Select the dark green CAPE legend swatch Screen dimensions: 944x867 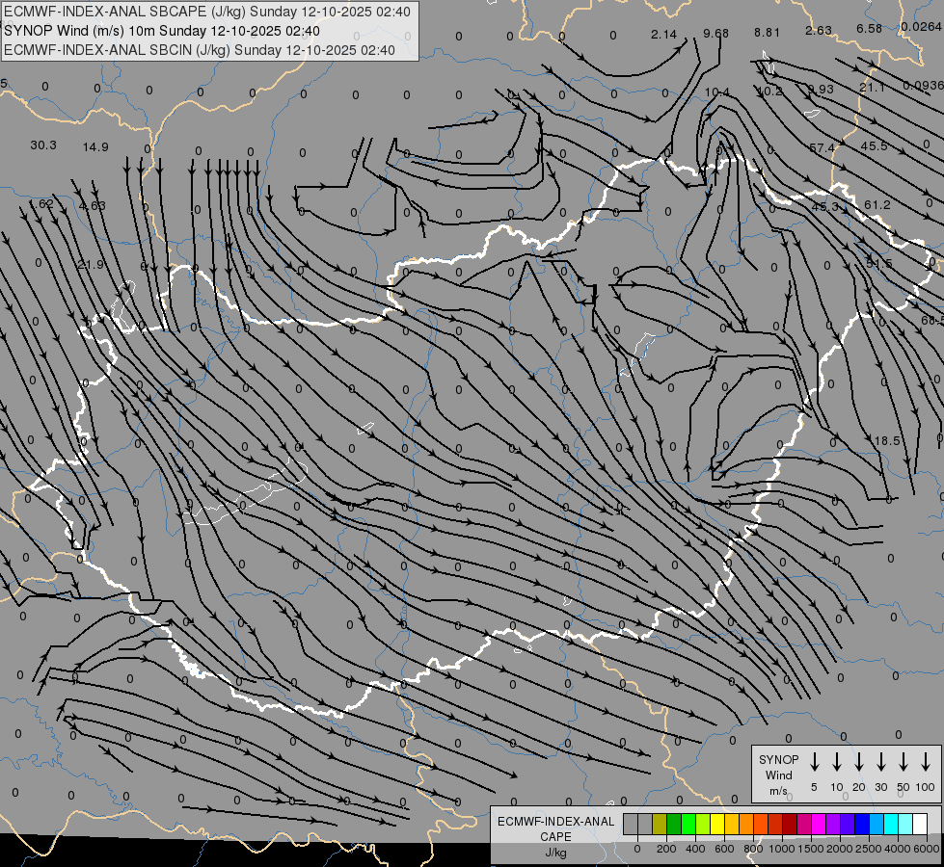tap(674, 824)
